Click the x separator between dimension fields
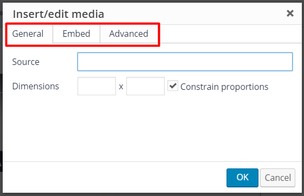 [x=121, y=87]
